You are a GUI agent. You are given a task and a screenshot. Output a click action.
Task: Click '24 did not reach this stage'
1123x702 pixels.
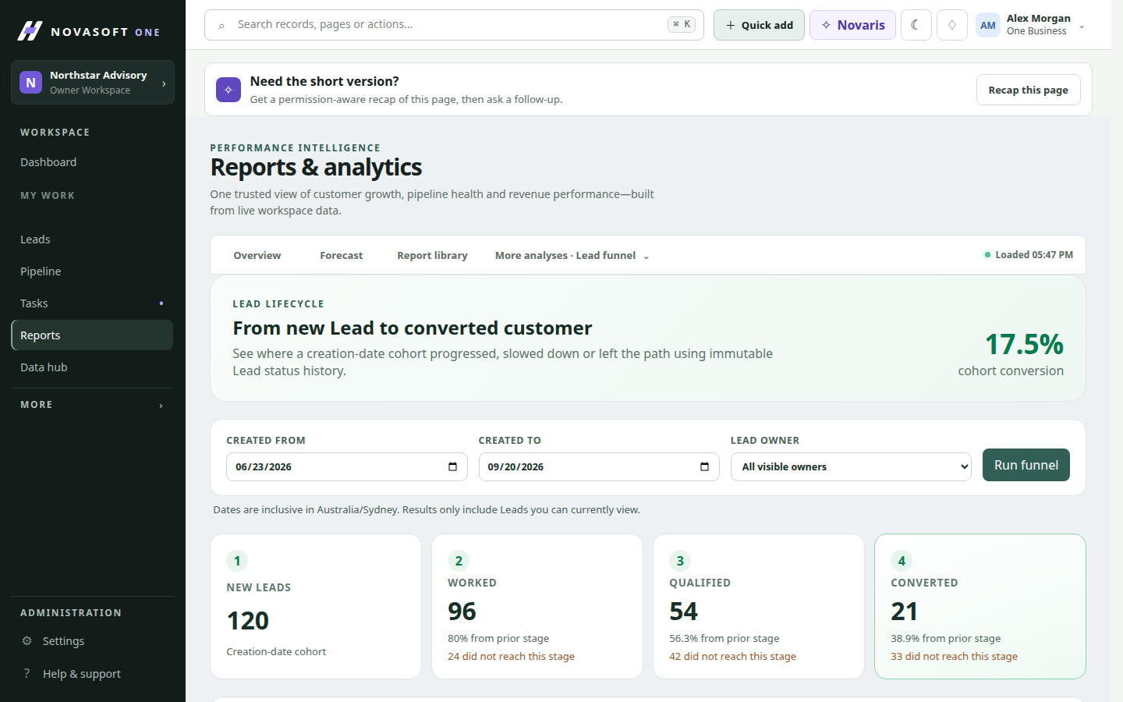pyautogui.click(x=511, y=656)
